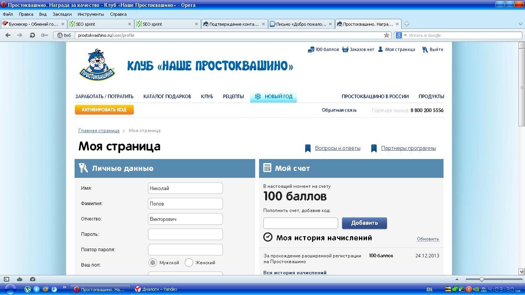The height and width of the screenshot is (295, 525).
Task: Open the Инструменты menu
Action: coord(91,14)
